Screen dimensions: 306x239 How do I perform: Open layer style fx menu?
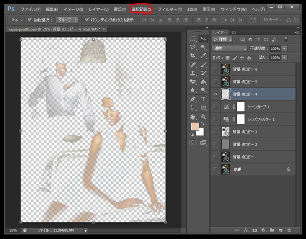click(x=246, y=230)
